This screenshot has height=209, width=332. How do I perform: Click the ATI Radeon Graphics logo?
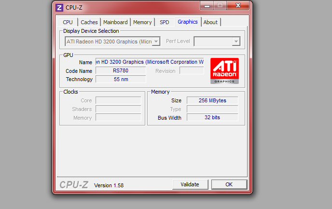point(224,71)
